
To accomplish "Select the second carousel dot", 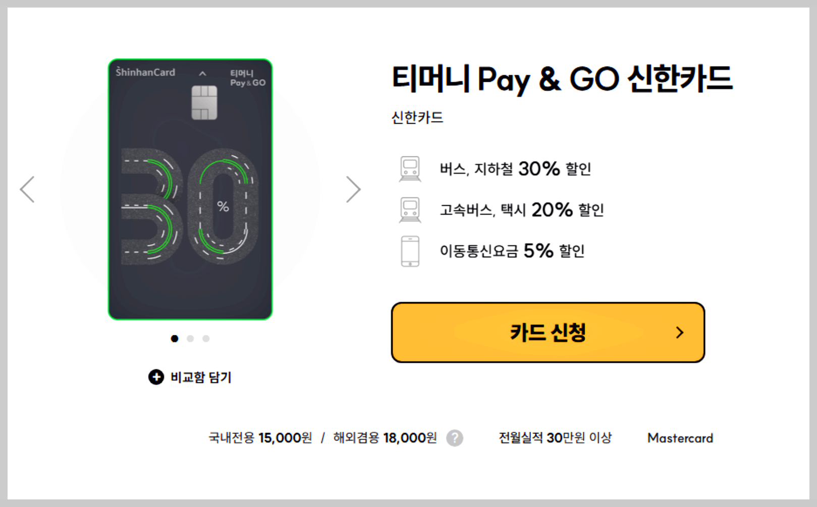I will click(190, 339).
